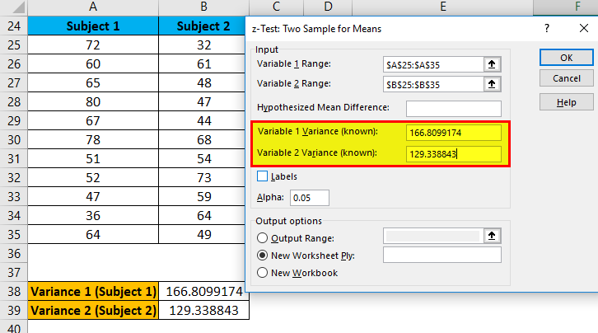
Task: Focus the Variable 2 Range field
Action: 433,84
